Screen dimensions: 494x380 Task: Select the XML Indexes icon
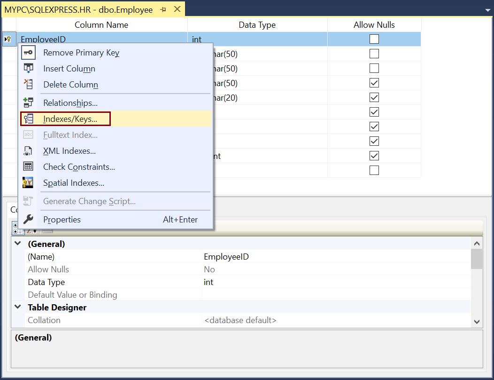pyautogui.click(x=28, y=151)
